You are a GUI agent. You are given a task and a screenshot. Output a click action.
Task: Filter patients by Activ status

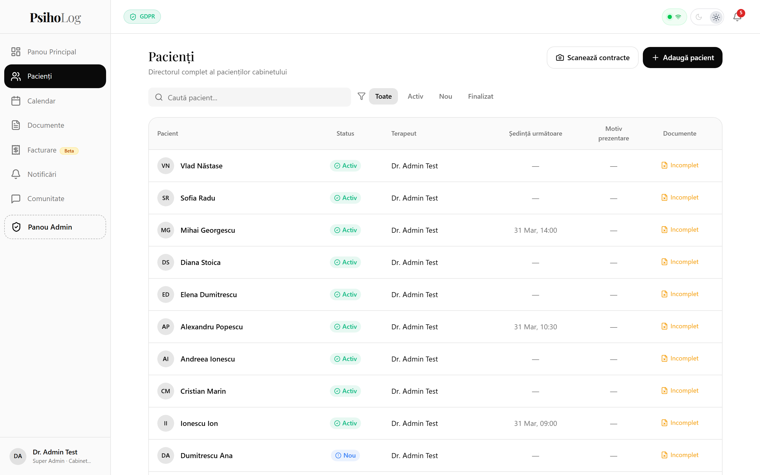point(415,96)
